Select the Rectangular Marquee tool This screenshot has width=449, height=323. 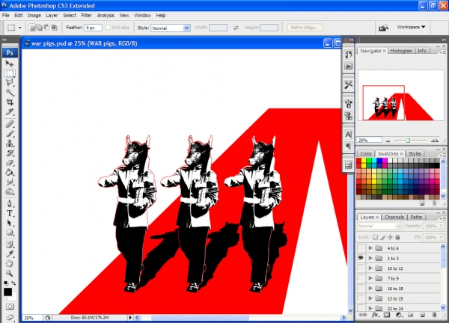[x=10, y=73]
